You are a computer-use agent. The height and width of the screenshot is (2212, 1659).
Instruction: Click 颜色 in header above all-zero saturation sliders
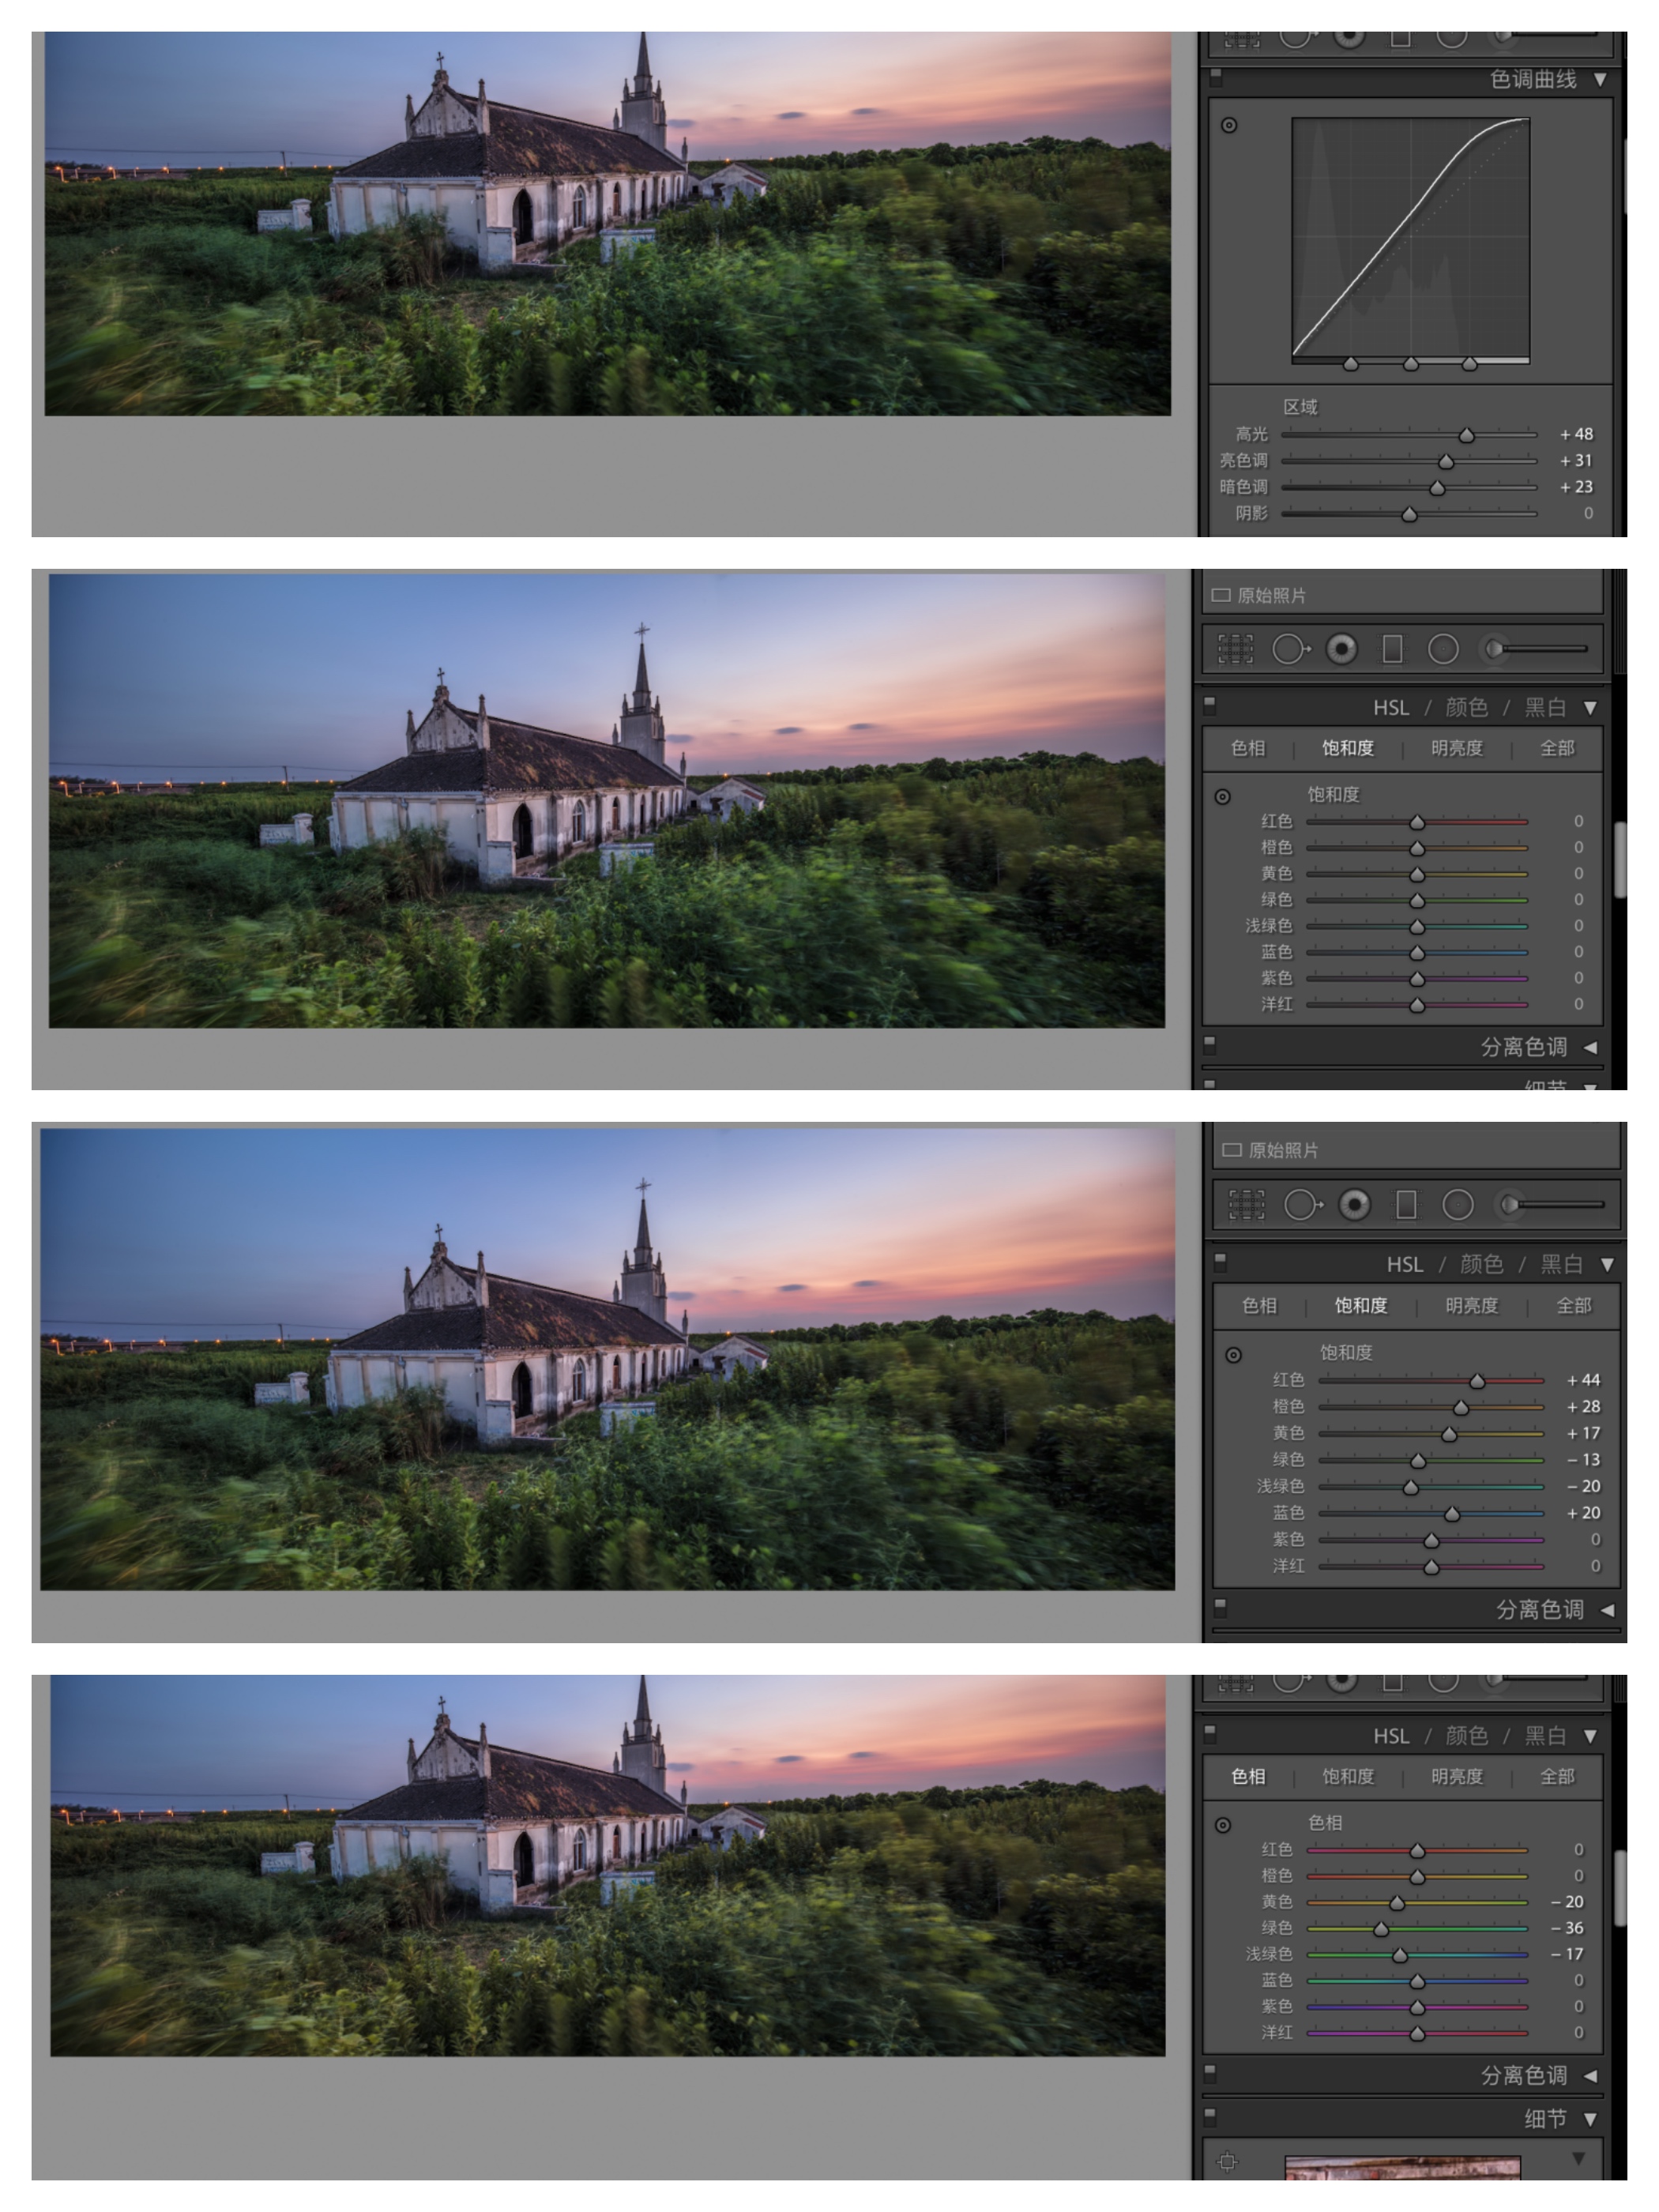1466,708
